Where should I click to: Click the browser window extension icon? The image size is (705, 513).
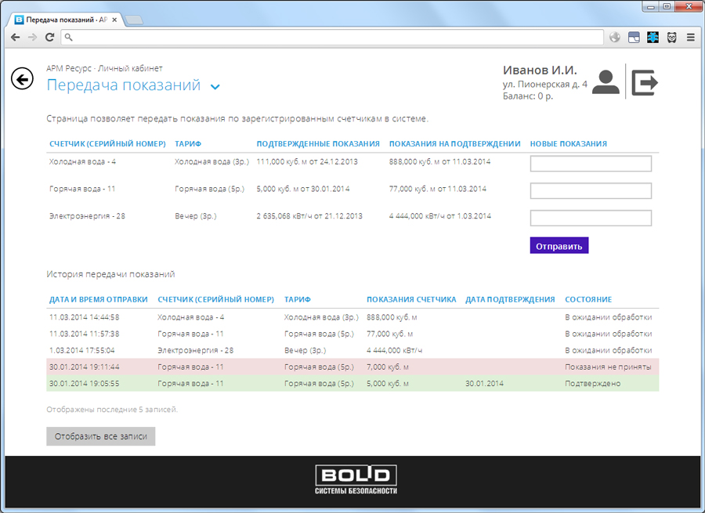tap(634, 37)
